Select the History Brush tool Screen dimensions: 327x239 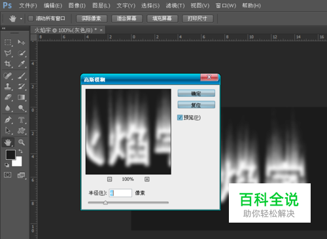click(22, 86)
